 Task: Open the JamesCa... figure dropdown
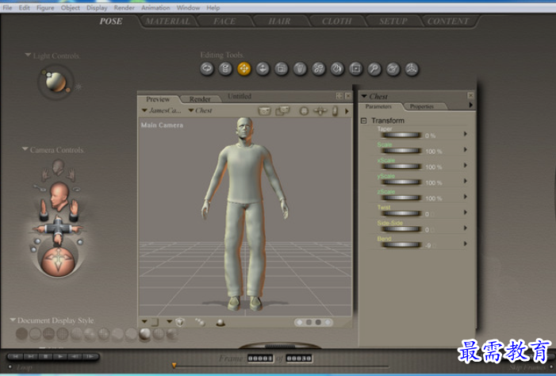[x=163, y=111]
